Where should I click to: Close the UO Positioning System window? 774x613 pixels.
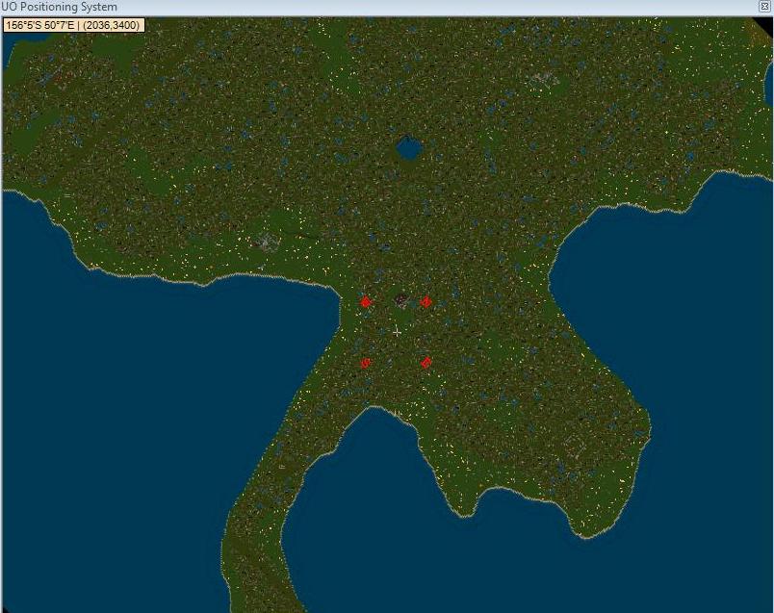click(764, 7)
